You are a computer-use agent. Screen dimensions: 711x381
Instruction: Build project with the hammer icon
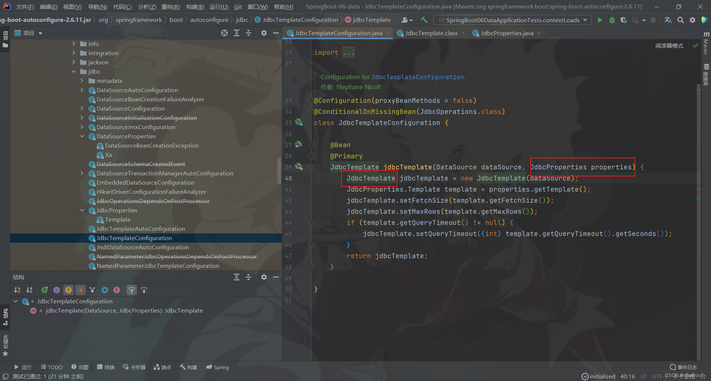[x=424, y=20]
